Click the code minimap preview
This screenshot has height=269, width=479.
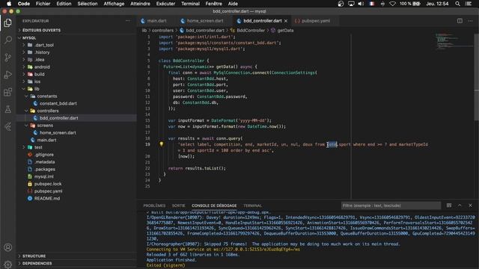[454, 42]
